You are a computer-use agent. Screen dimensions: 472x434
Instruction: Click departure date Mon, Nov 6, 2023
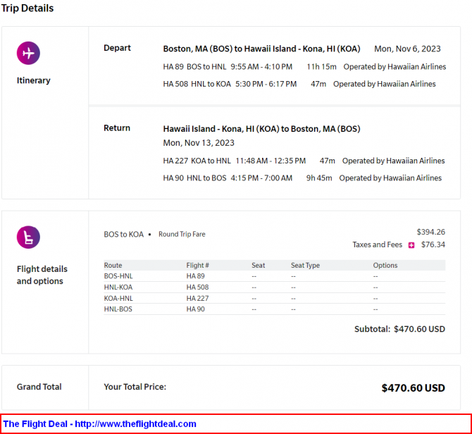click(407, 49)
